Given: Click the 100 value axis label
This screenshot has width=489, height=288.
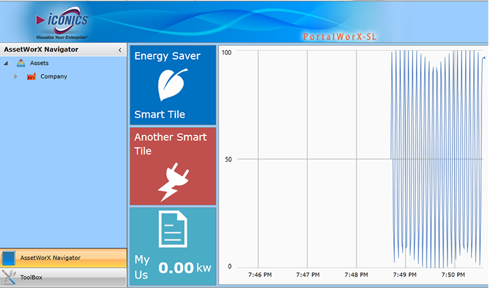Looking at the screenshot, I should pos(227,53).
